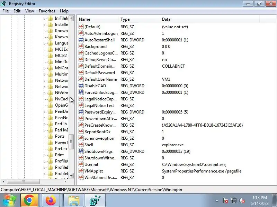
Task: Expand the Multim key node
Action: pos(45,75)
